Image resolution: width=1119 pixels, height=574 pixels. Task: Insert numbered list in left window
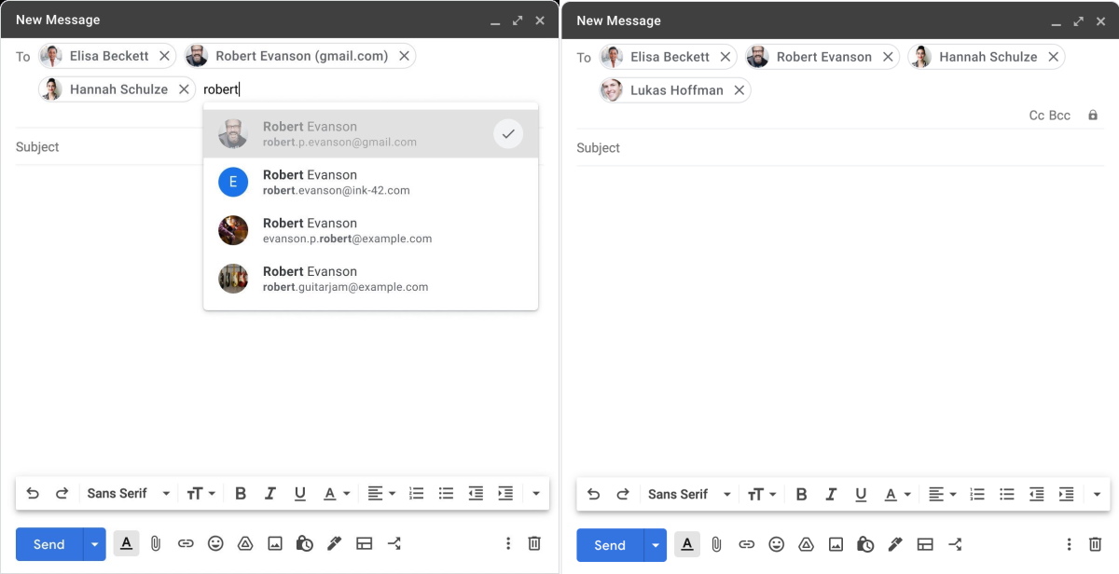click(417, 494)
